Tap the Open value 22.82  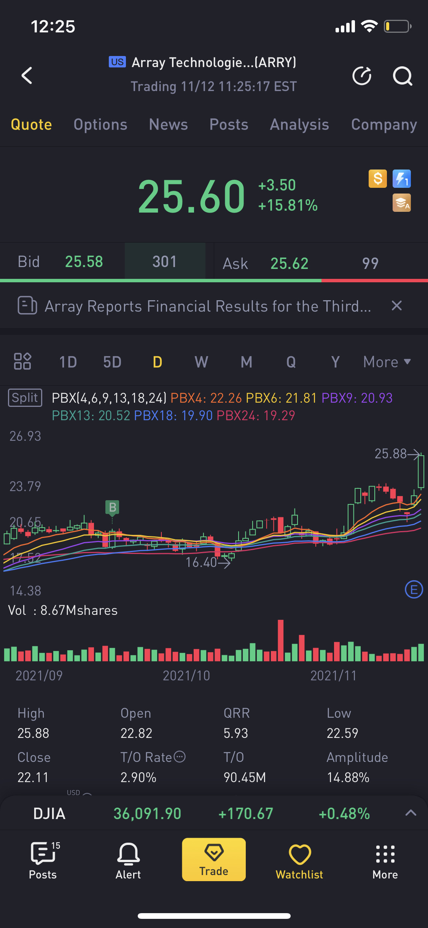point(137,733)
